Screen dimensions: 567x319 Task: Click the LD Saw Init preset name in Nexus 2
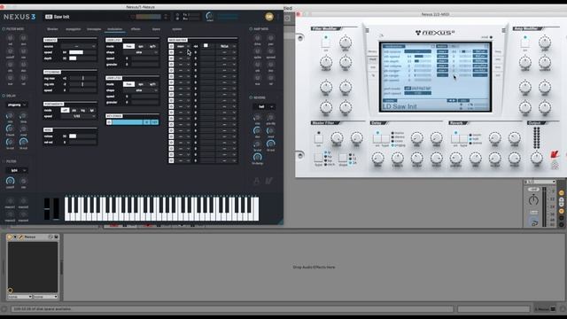click(x=400, y=106)
